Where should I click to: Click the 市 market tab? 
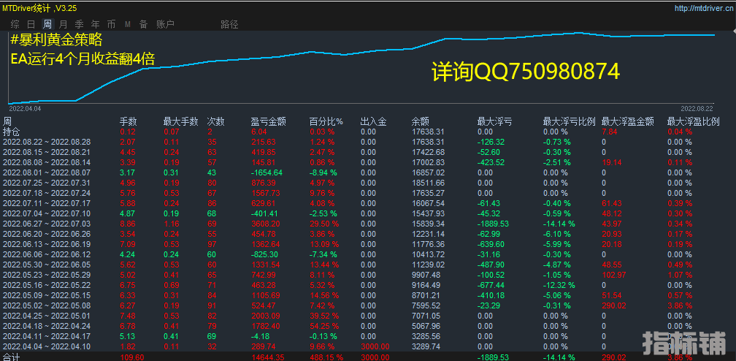pyautogui.click(x=111, y=24)
